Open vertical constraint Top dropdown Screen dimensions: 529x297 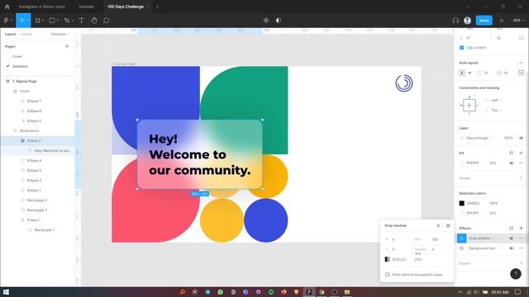pos(496,110)
